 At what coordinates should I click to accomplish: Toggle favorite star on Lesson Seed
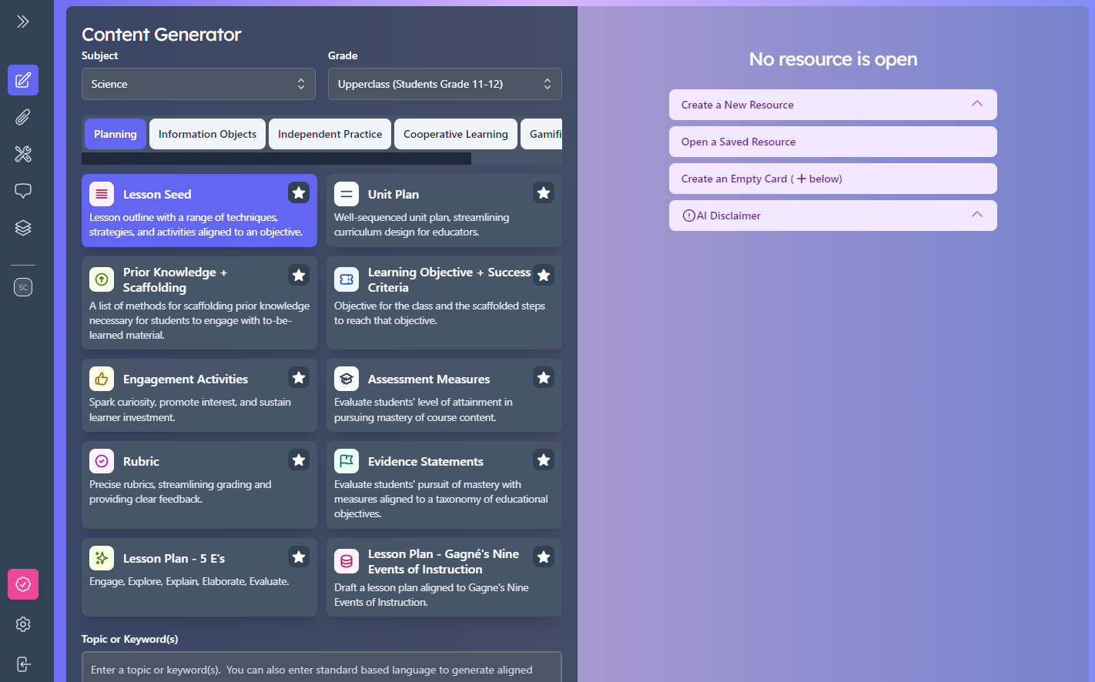point(299,192)
